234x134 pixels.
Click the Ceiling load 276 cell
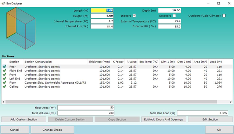click(219, 87)
